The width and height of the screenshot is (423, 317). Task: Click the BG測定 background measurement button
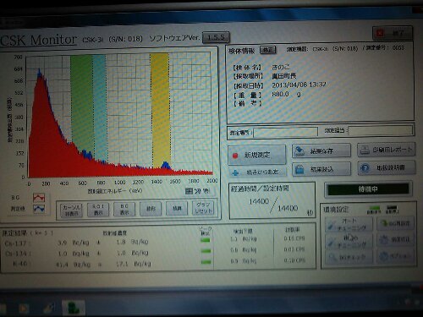click(x=395, y=223)
